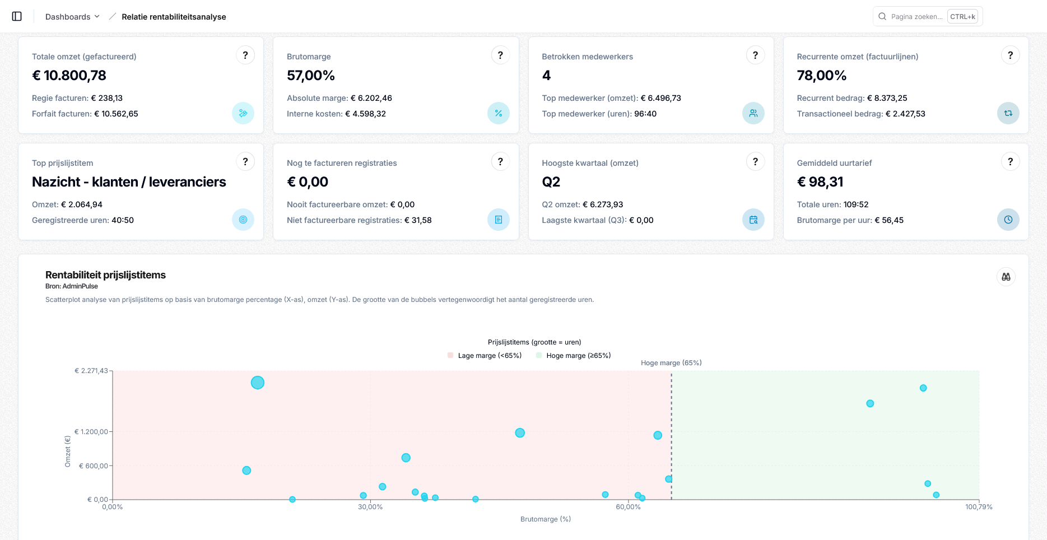The image size is (1047, 540).
Task: Click the recurring arrows icon
Action: coord(1008,113)
